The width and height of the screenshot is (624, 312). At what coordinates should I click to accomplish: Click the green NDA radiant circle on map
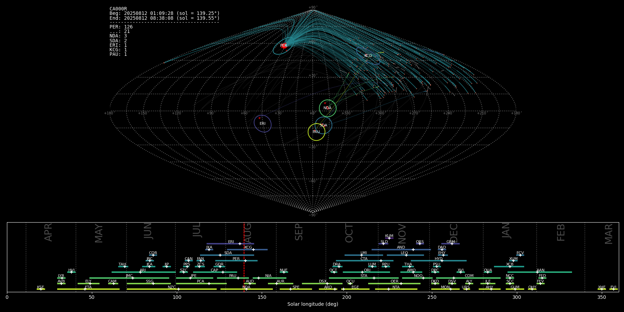[x=328, y=108]
